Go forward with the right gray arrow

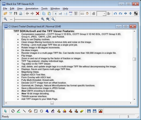pos(32,14)
